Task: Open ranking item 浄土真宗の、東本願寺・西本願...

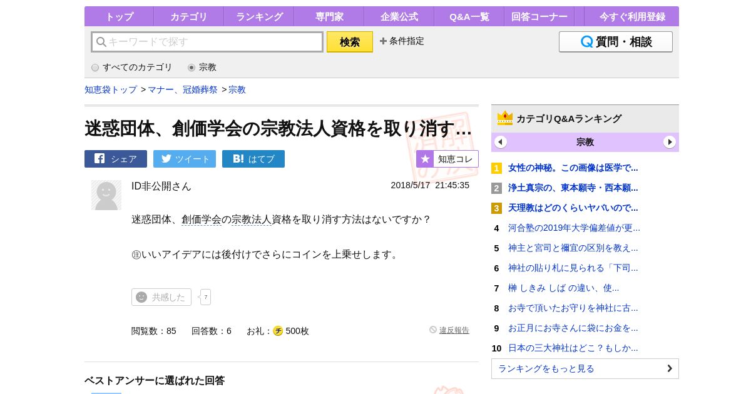Action: [573, 188]
